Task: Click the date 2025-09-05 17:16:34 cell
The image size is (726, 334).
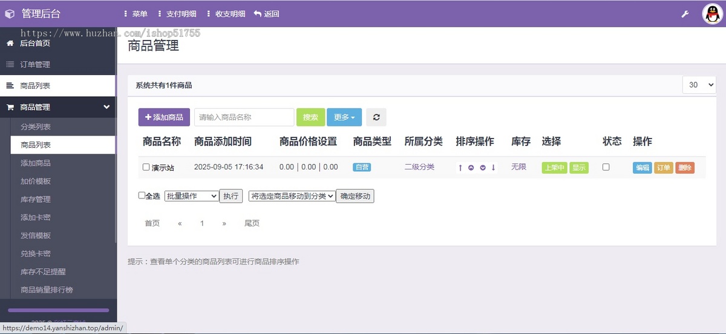Action: click(x=229, y=167)
